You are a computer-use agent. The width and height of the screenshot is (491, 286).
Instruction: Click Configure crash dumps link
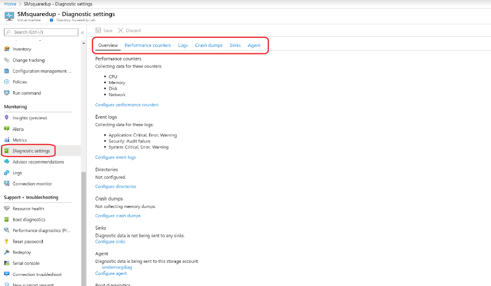[118, 216]
